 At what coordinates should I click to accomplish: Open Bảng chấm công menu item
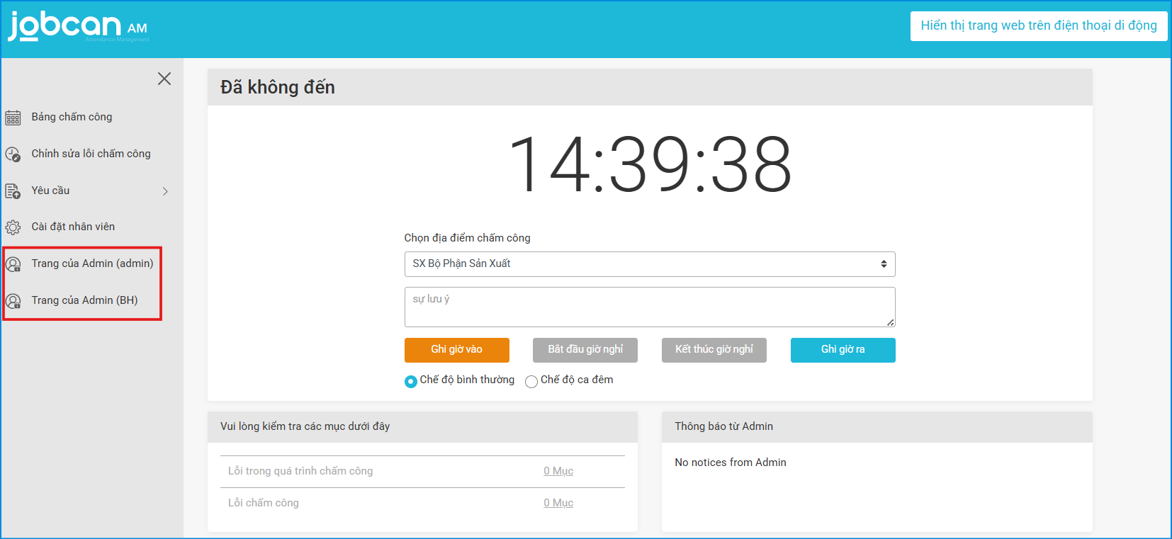click(72, 117)
